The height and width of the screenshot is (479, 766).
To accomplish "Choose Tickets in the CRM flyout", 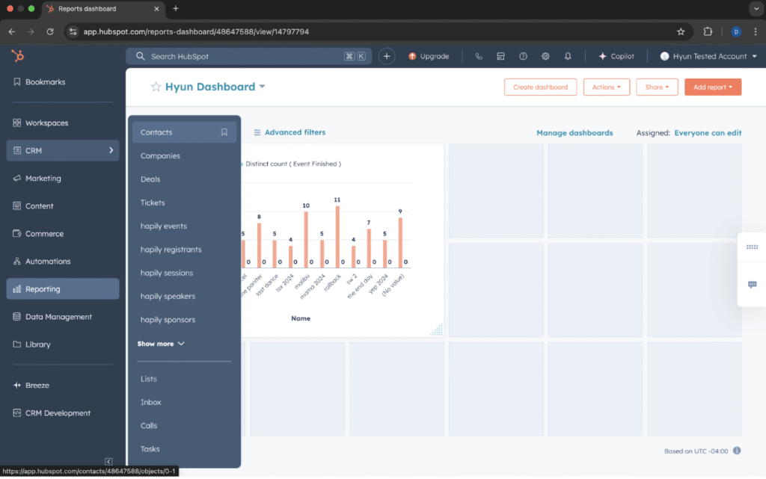I will click(153, 203).
